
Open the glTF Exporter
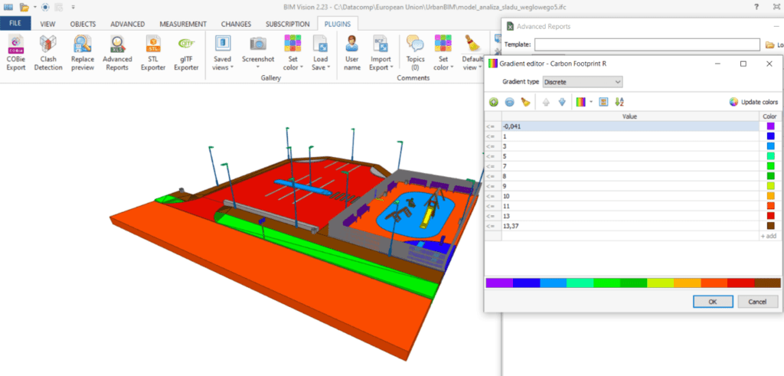pyautogui.click(x=186, y=52)
